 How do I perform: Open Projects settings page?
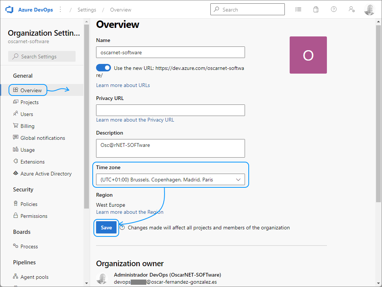pos(29,102)
